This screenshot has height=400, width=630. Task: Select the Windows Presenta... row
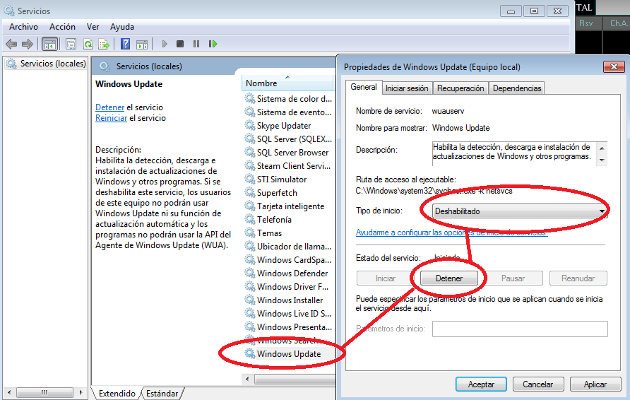click(x=288, y=327)
